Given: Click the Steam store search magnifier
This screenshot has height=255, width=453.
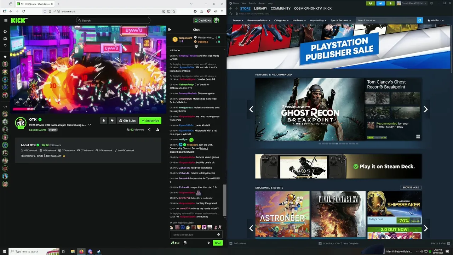Looking at the screenshot, I should coord(420,20).
